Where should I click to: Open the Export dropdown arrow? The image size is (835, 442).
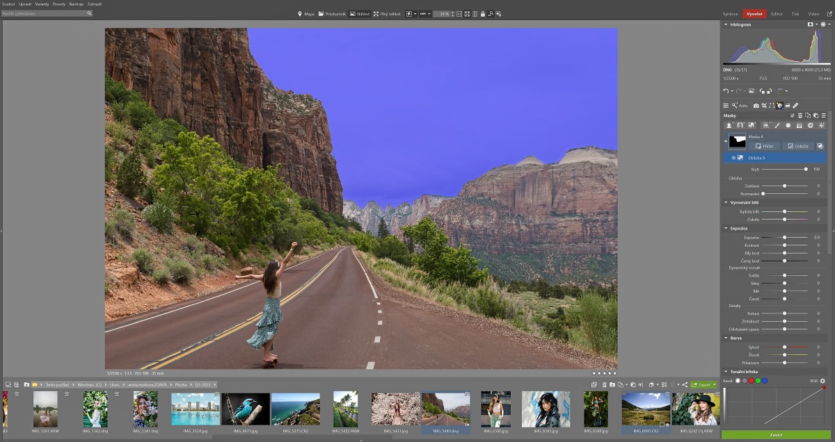click(714, 384)
